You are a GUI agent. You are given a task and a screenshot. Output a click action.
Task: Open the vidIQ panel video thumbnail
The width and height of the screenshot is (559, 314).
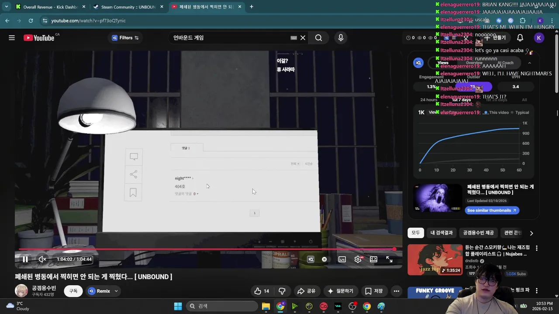[438, 198]
